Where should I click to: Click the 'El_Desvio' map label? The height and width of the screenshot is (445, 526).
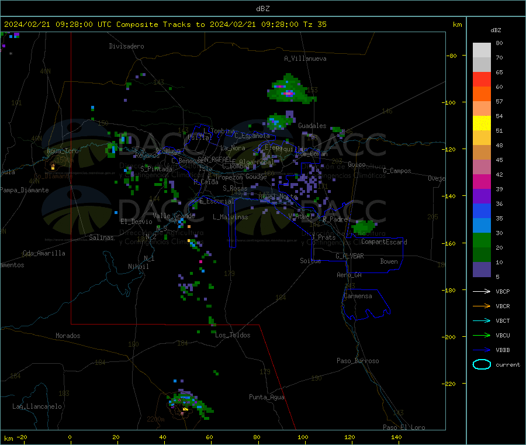(x=136, y=222)
